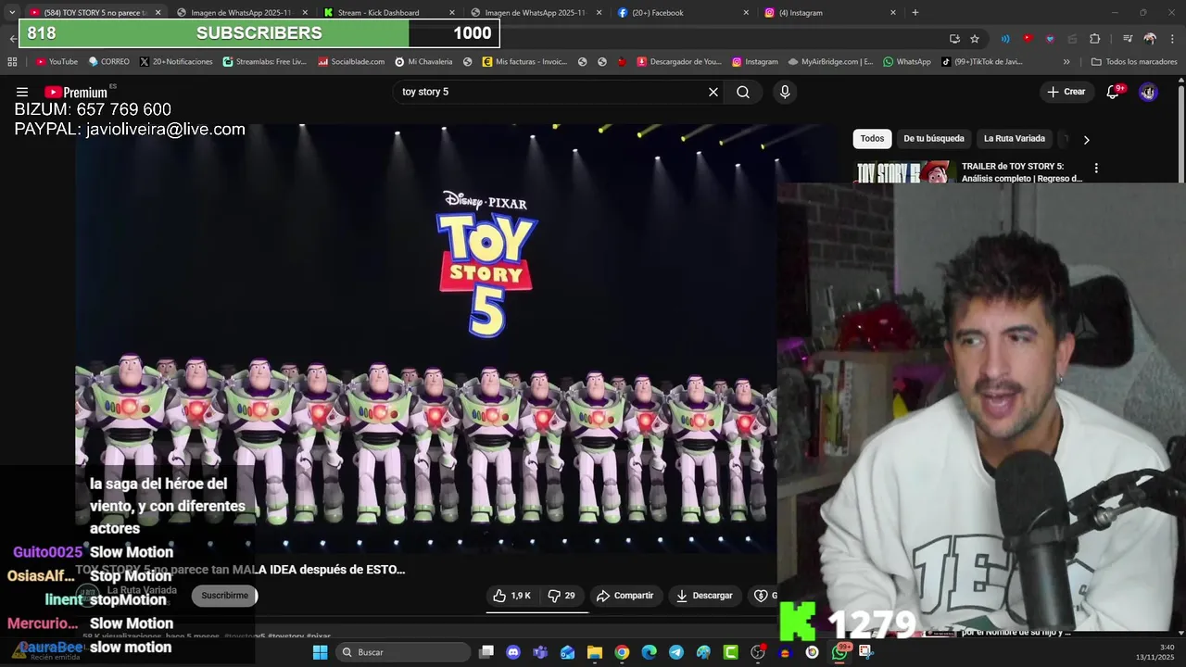
Task: Open the Chrome extensions puzzle icon
Action: (1094, 38)
